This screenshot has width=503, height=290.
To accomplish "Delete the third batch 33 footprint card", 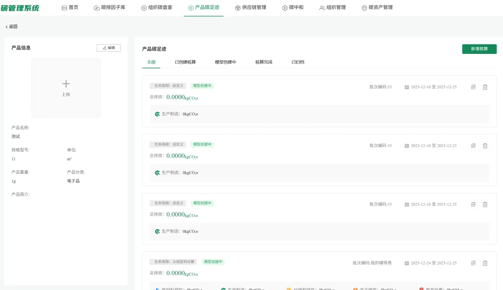I will click(x=485, y=204).
